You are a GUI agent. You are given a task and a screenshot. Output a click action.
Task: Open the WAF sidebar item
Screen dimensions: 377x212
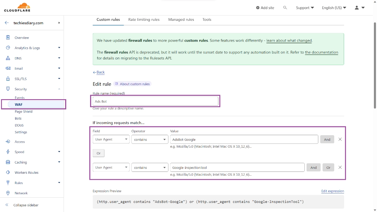(36, 104)
